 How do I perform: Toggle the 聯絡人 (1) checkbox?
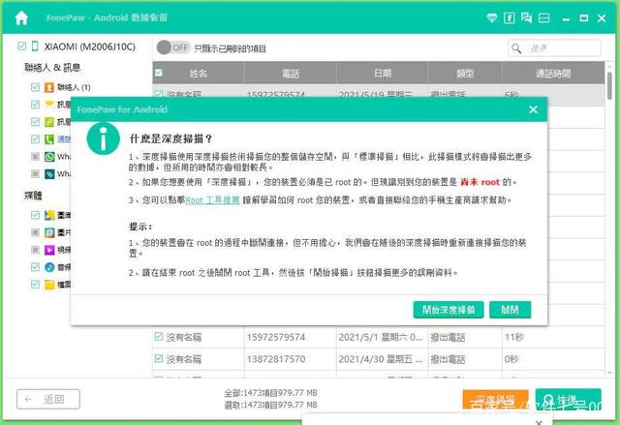tap(35, 87)
